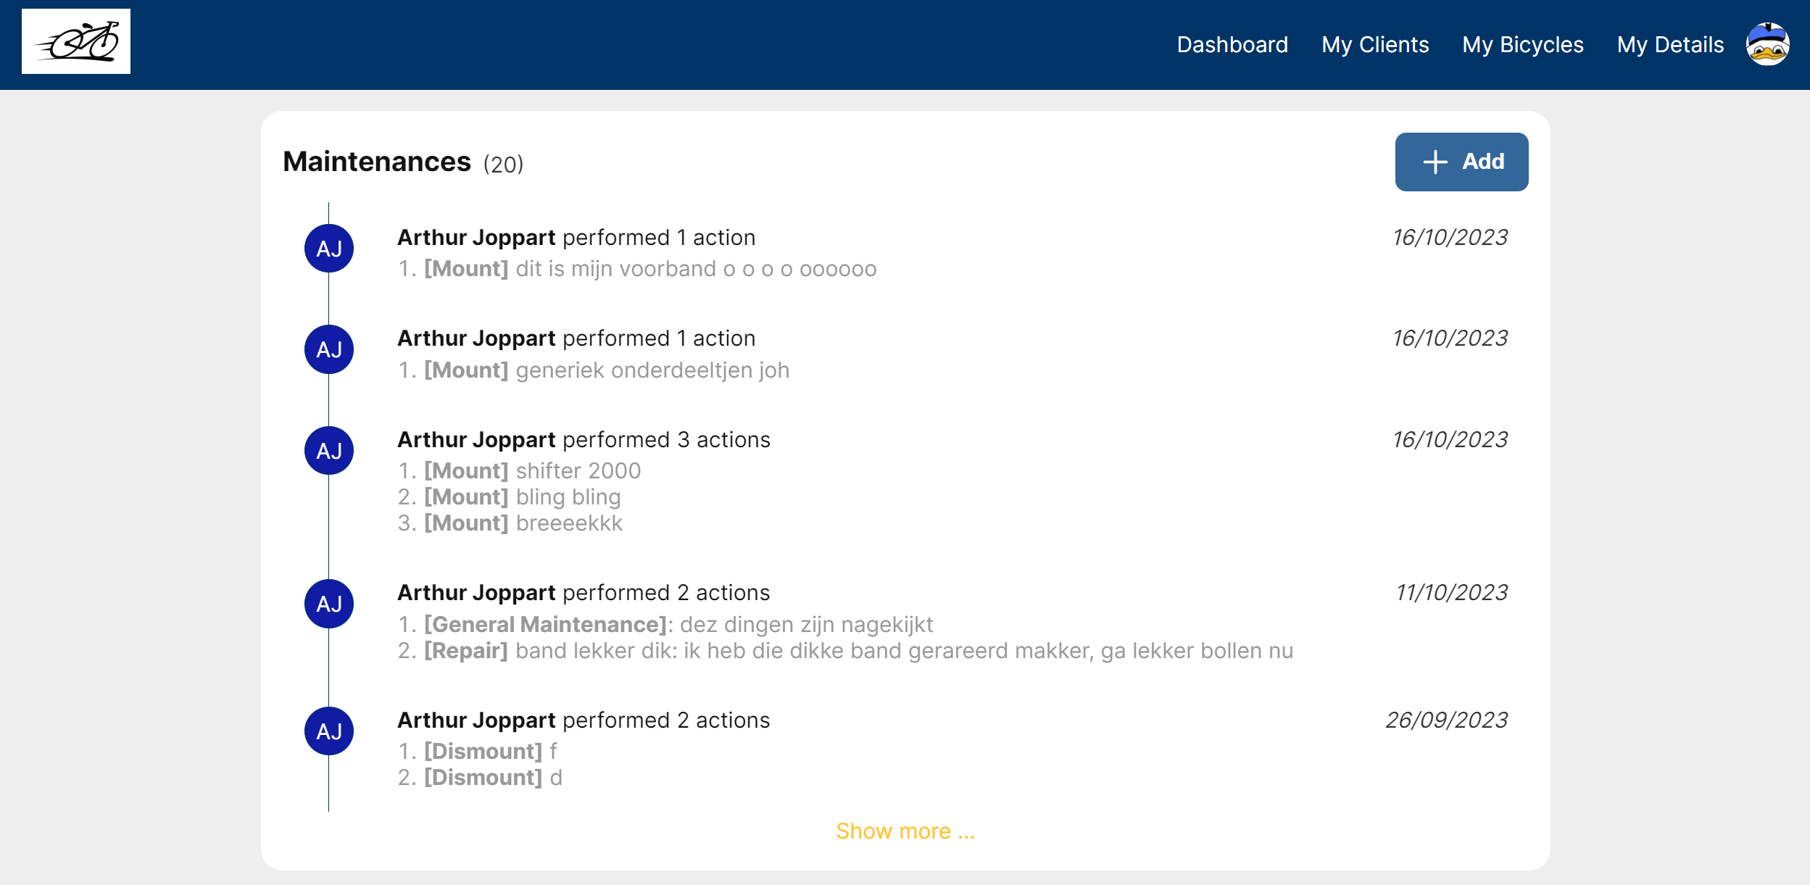Screen dimensions: 1810x885
Task: Click the Repair 'band lekker dik' line
Action: (845, 651)
